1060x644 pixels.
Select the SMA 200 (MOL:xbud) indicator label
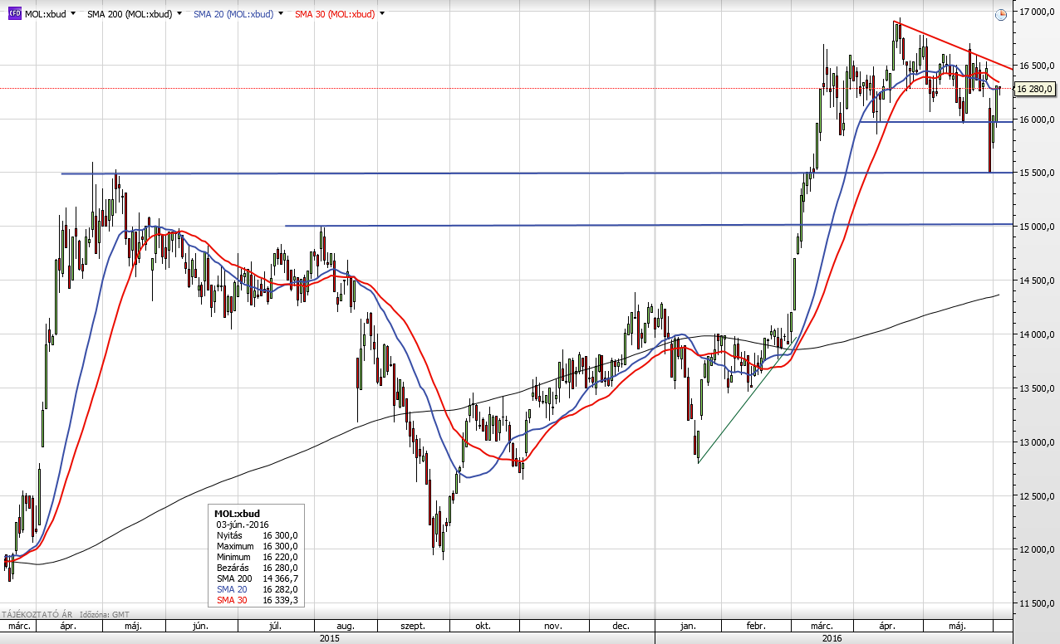(x=130, y=14)
